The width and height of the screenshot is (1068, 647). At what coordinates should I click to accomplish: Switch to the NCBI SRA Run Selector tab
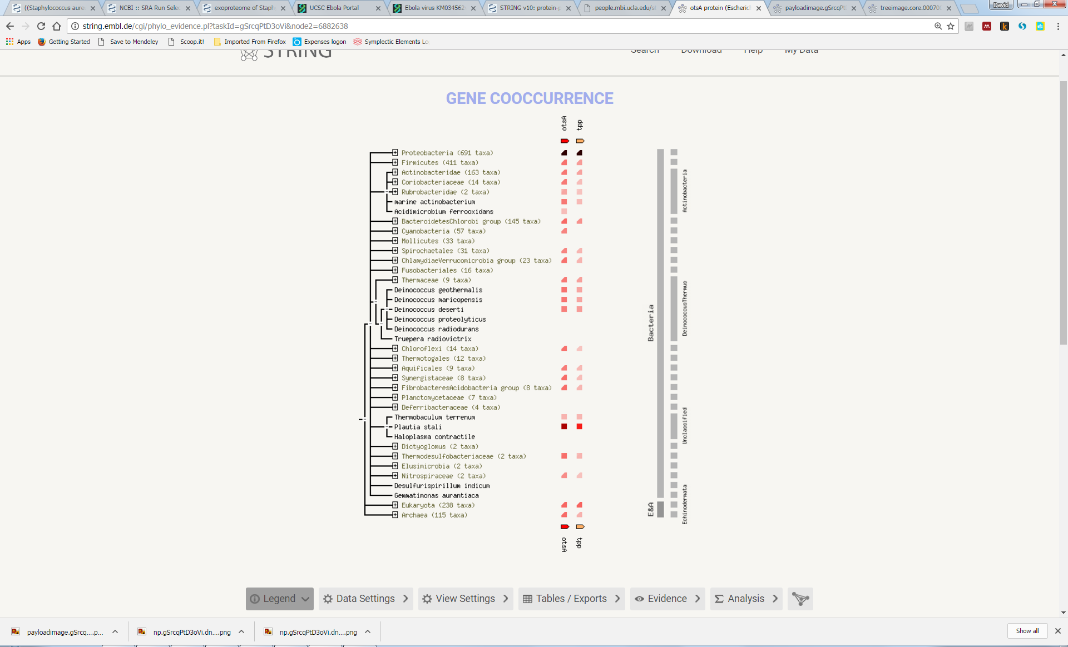[149, 8]
